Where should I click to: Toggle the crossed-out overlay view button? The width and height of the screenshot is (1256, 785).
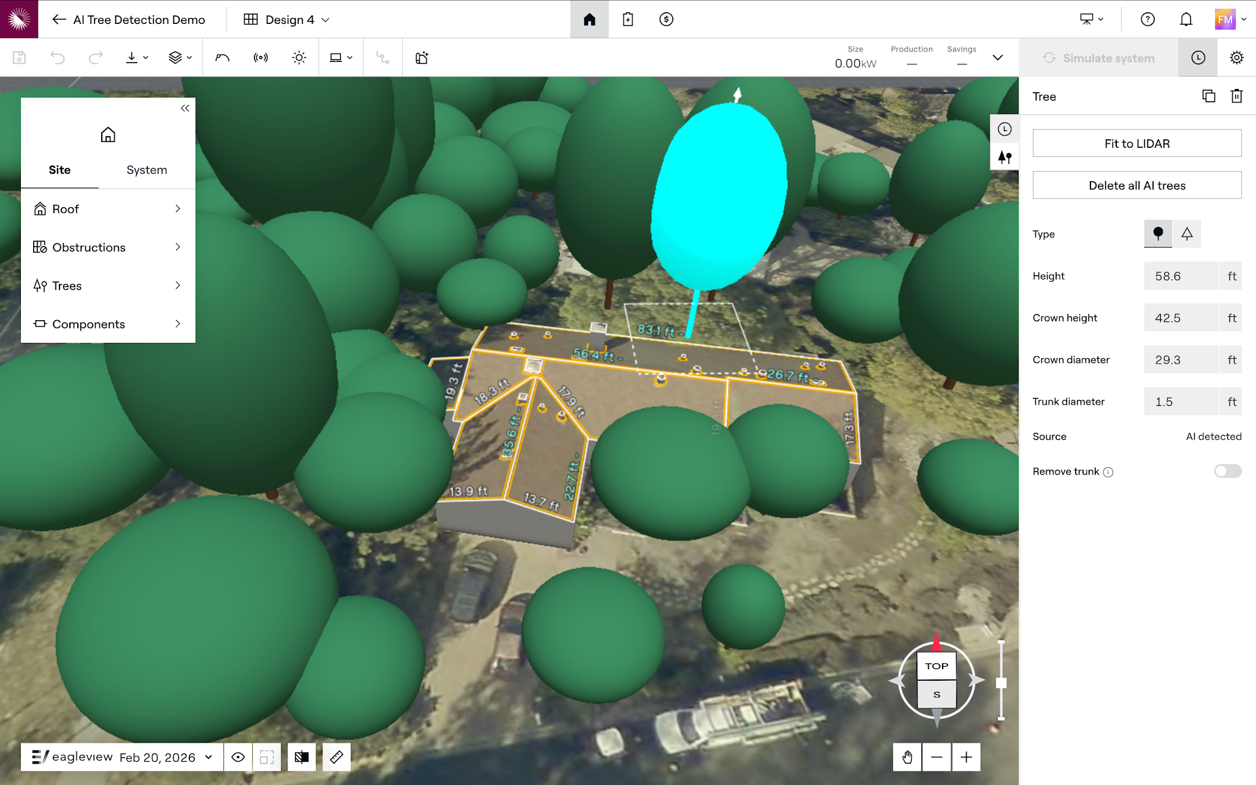[302, 757]
